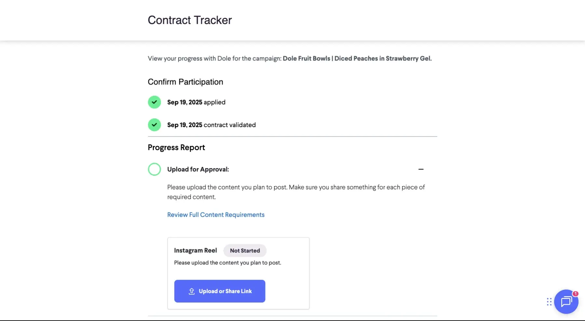Toggle the contract validated milestone checkmark
The width and height of the screenshot is (585, 321).
[x=154, y=125]
